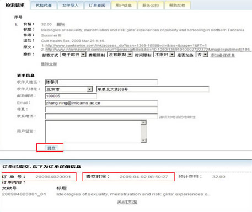Viewport: 252px width, 212px height.
Task: Expand the 时间限制 dropdown showing 不限时
Action: coord(164,55)
